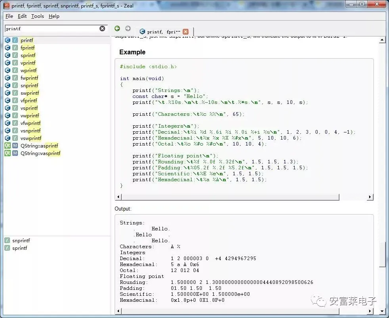The image size is (389, 318).
Task: Select QString::vasprintf result
Action: click(40, 153)
